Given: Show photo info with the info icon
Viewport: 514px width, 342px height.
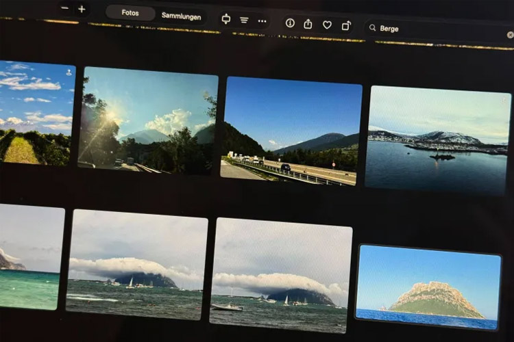Looking at the screenshot, I should 290,23.
